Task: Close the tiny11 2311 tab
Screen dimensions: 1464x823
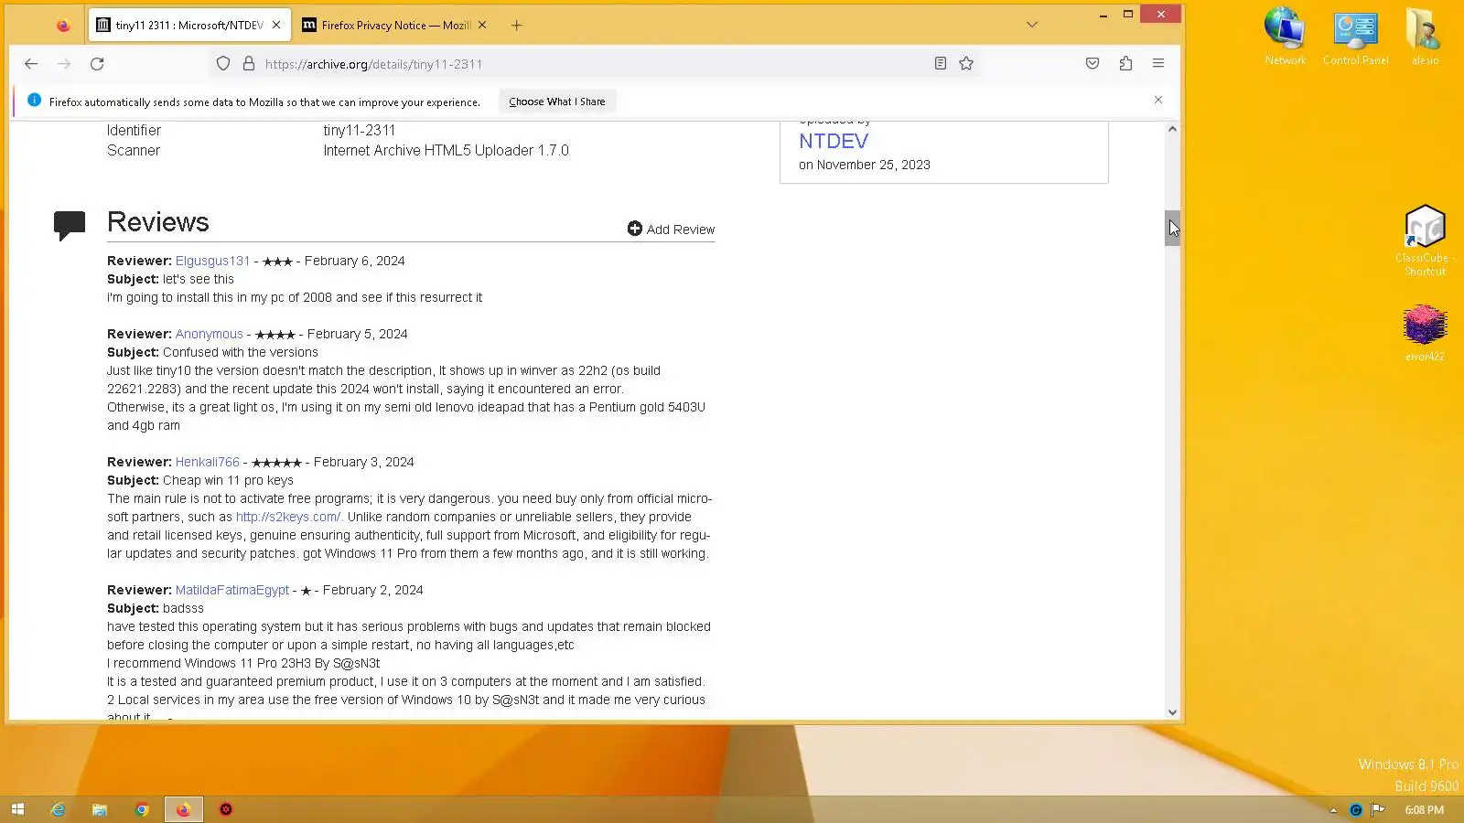Action: (x=276, y=26)
